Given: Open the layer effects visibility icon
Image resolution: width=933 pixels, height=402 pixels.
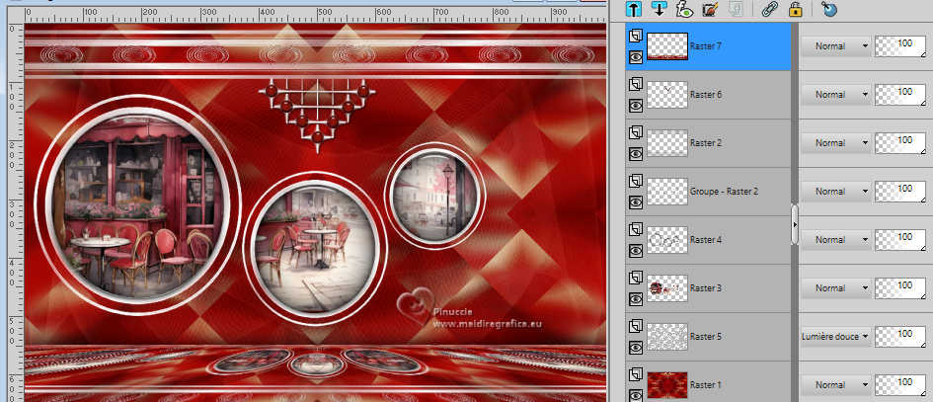Looking at the screenshot, I should coord(684,8).
